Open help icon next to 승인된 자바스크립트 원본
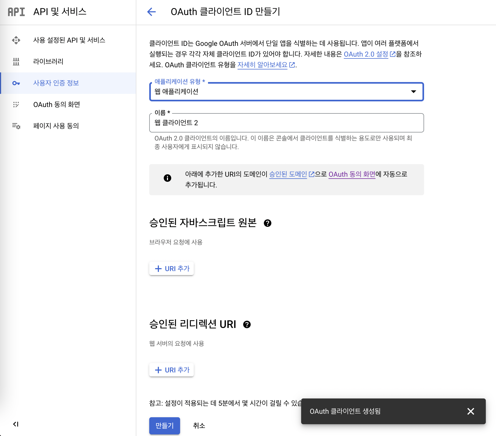This screenshot has height=436, width=496. [268, 223]
